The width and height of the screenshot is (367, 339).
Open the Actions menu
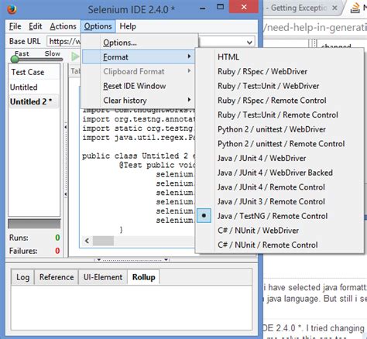click(63, 26)
